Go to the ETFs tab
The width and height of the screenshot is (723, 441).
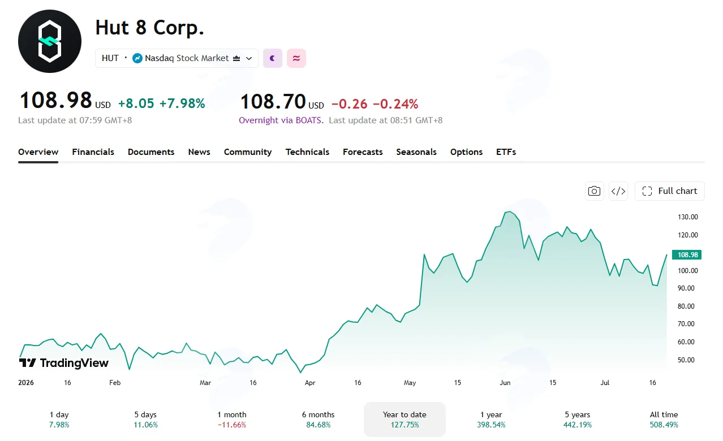coord(506,152)
